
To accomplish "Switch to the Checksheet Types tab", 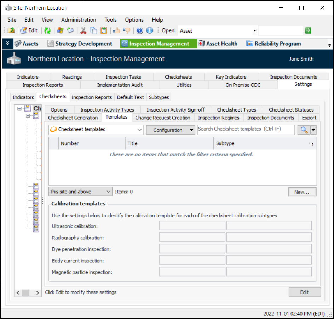I will point(236,110).
